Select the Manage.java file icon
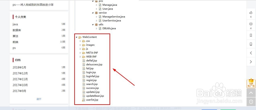Viewport: 256px width, 110px height. click(100, 5)
